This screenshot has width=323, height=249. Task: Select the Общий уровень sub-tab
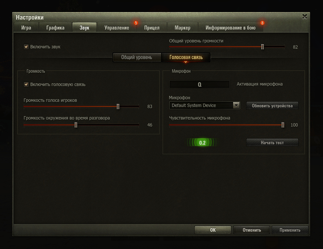click(x=137, y=57)
